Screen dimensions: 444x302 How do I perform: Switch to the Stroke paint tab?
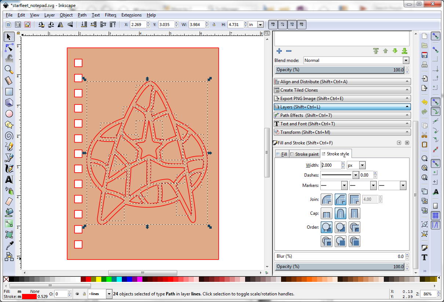click(305, 154)
